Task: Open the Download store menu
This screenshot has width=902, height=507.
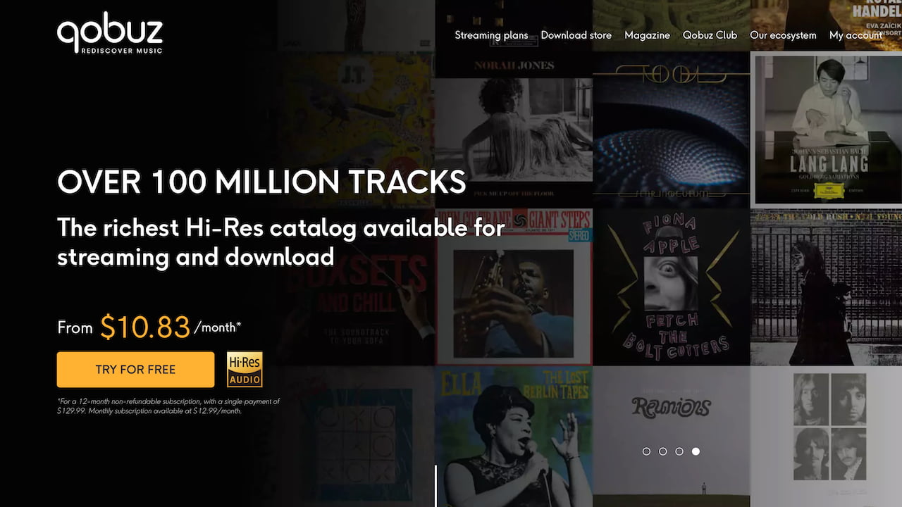Action: 576,35
